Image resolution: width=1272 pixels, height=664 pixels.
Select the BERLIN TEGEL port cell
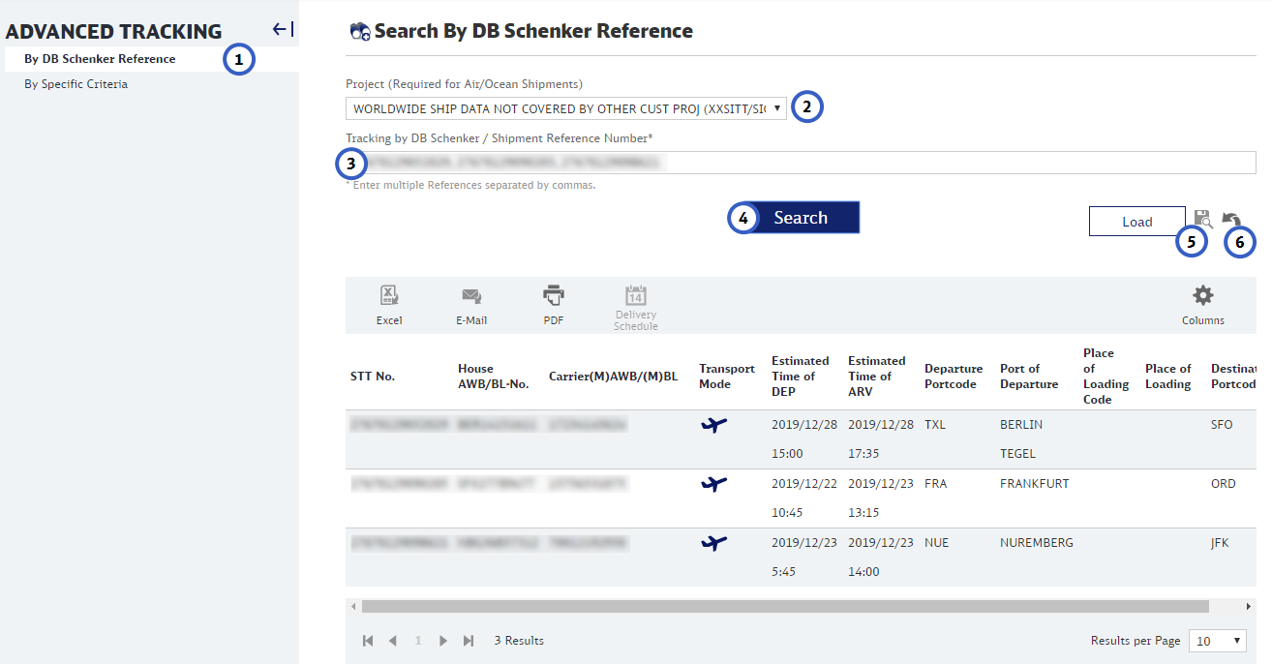(x=1021, y=439)
